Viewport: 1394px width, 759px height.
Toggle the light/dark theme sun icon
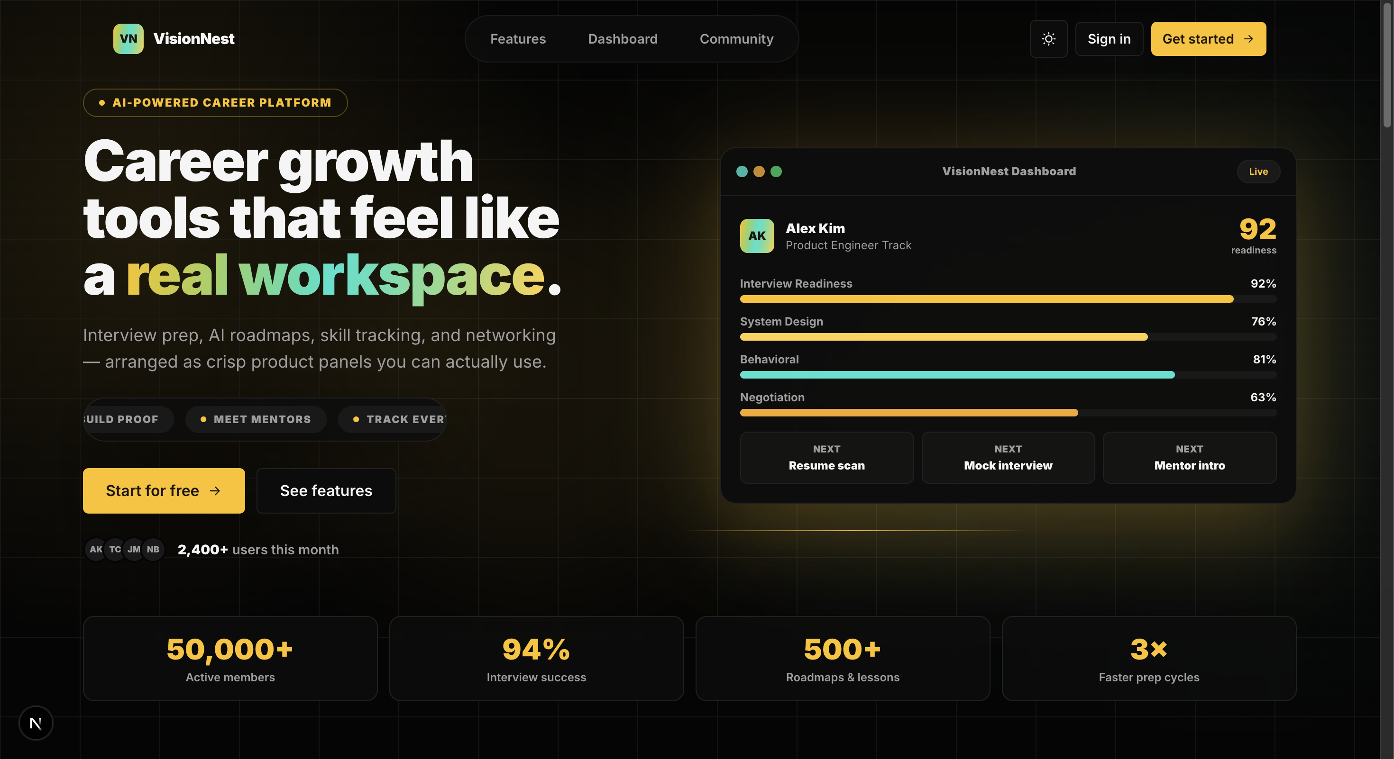coord(1048,39)
